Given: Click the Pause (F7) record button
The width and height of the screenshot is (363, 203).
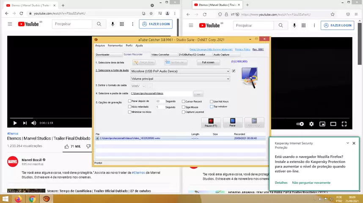Looking at the screenshot, I should pos(211,123).
